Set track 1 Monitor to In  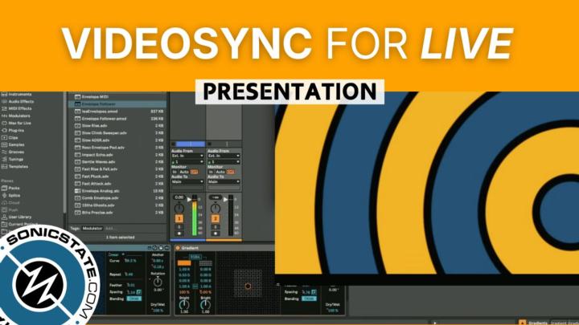click(175, 172)
